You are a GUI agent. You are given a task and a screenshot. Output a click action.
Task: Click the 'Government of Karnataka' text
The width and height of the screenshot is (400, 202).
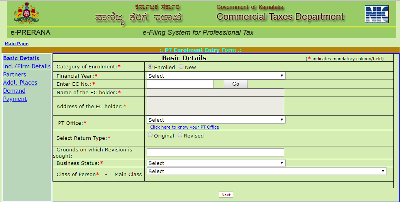coord(250,7)
